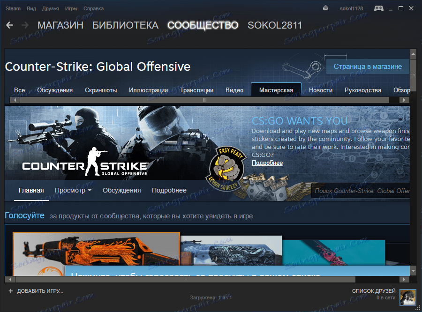Go forward with the right arrow
Viewport: 422px width, 312px height.
click(25, 25)
